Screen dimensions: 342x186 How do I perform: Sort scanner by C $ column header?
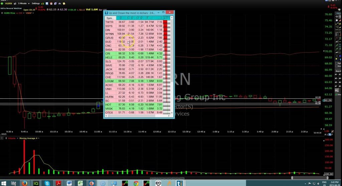point(130,18)
